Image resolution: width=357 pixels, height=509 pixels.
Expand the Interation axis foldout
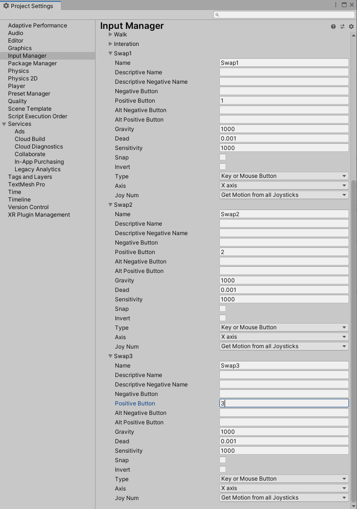click(110, 44)
